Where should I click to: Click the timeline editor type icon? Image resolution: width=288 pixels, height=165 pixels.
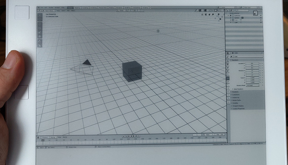(39, 137)
